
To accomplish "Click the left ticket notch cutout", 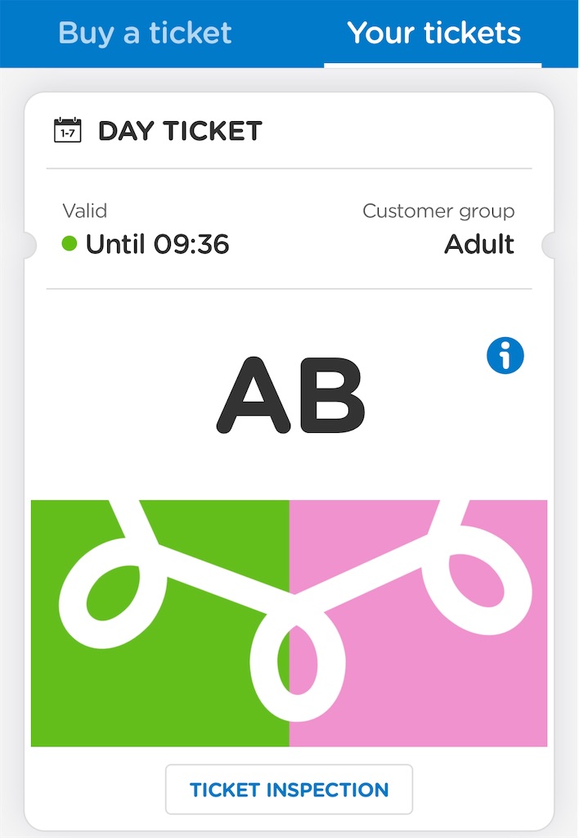I will tap(29, 246).
